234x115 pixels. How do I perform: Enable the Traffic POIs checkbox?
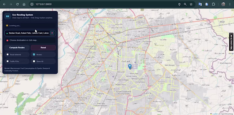coord(8,61)
